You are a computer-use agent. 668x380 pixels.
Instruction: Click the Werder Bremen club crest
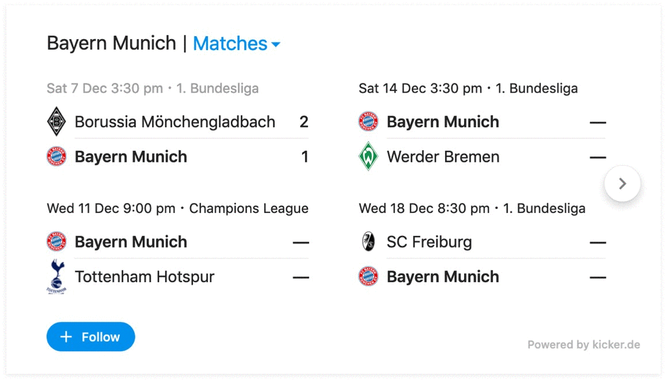[x=368, y=157]
